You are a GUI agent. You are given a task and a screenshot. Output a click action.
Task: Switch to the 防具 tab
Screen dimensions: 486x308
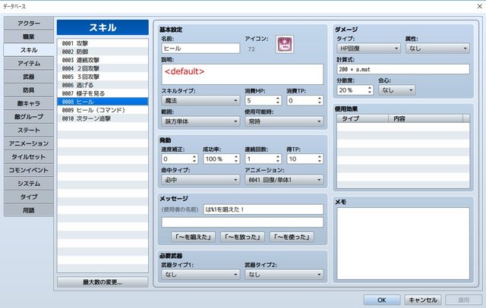[x=29, y=90]
